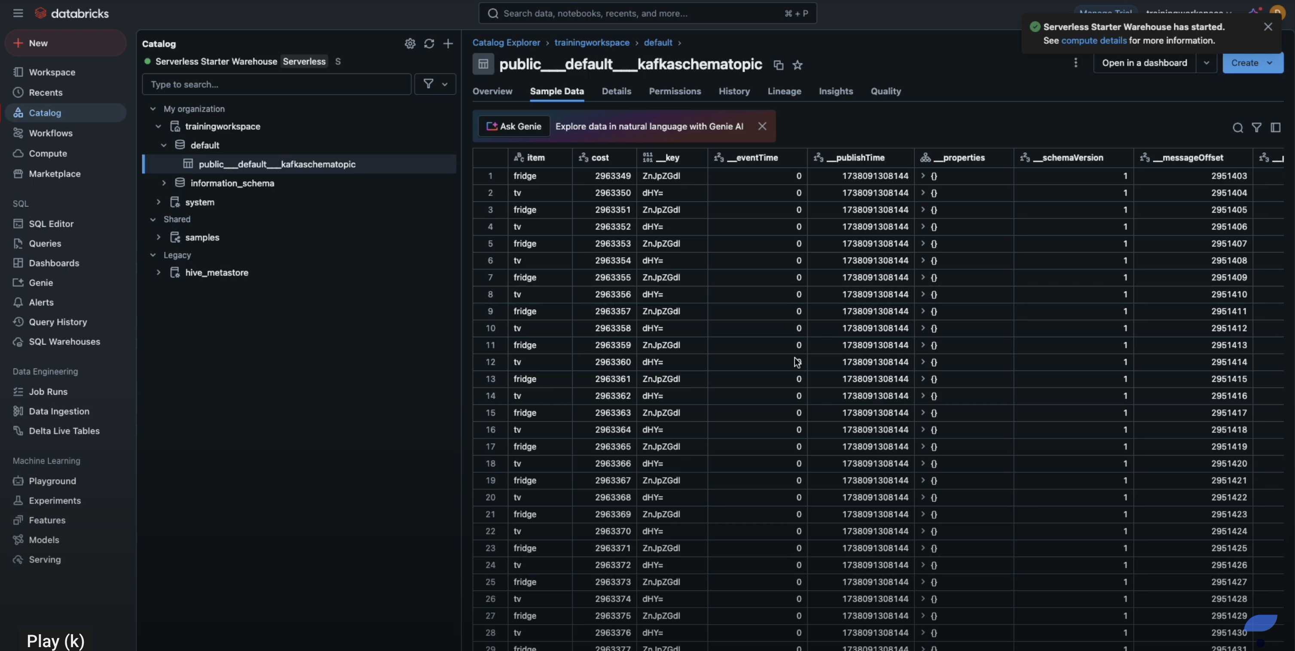Image resolution: width=1295 pixels, height=651 pixels.
Task: Expand the system catalog node
Action: tap(159, 202)
